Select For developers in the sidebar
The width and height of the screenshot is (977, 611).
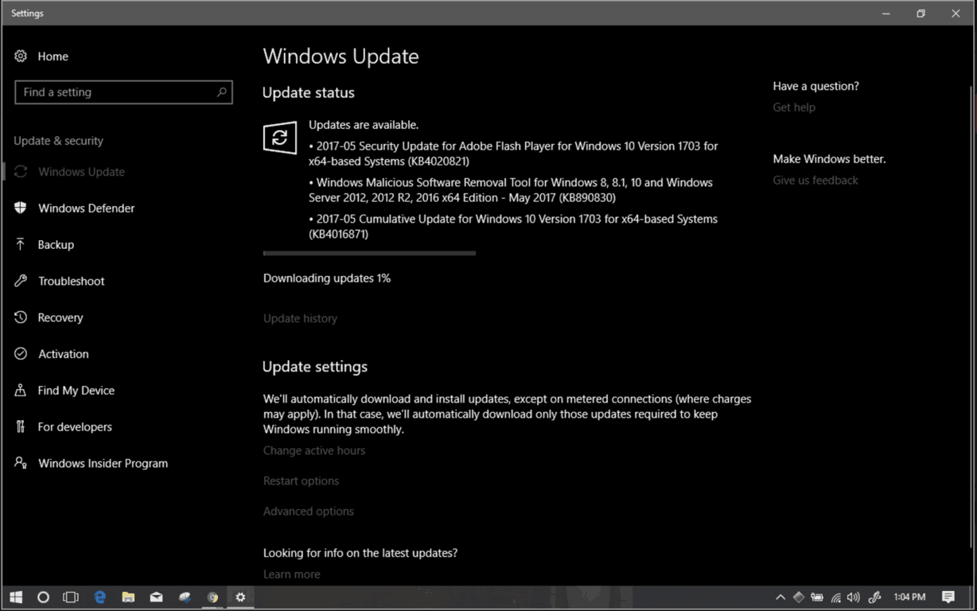(x=75, y=427)
